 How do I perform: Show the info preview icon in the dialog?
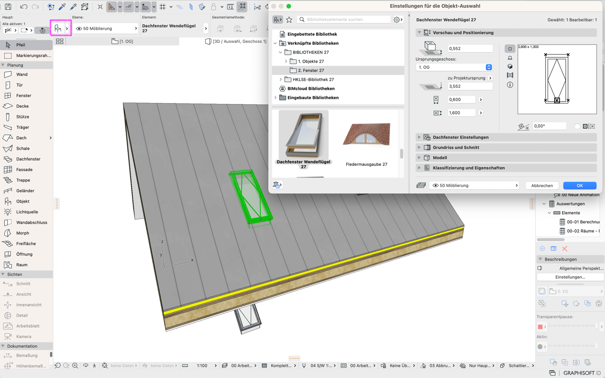pyautogui.click(x=510, y=85)
